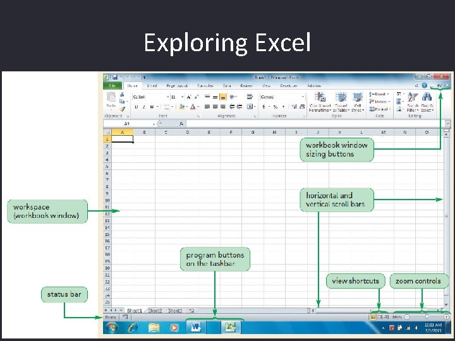Click the Increase Decimal icon
Viewport: 455px width, 341px height.
coord(294,107)
